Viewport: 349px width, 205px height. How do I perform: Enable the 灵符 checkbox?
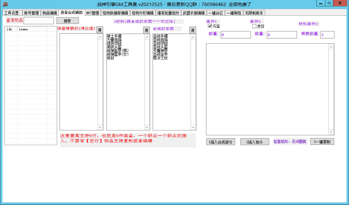pos(254,26)
